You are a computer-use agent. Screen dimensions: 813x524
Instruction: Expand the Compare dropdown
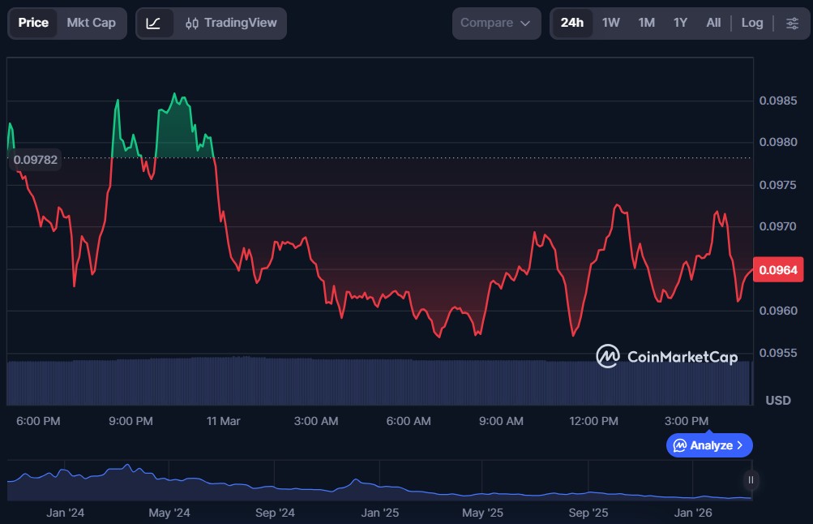(495, 23)
